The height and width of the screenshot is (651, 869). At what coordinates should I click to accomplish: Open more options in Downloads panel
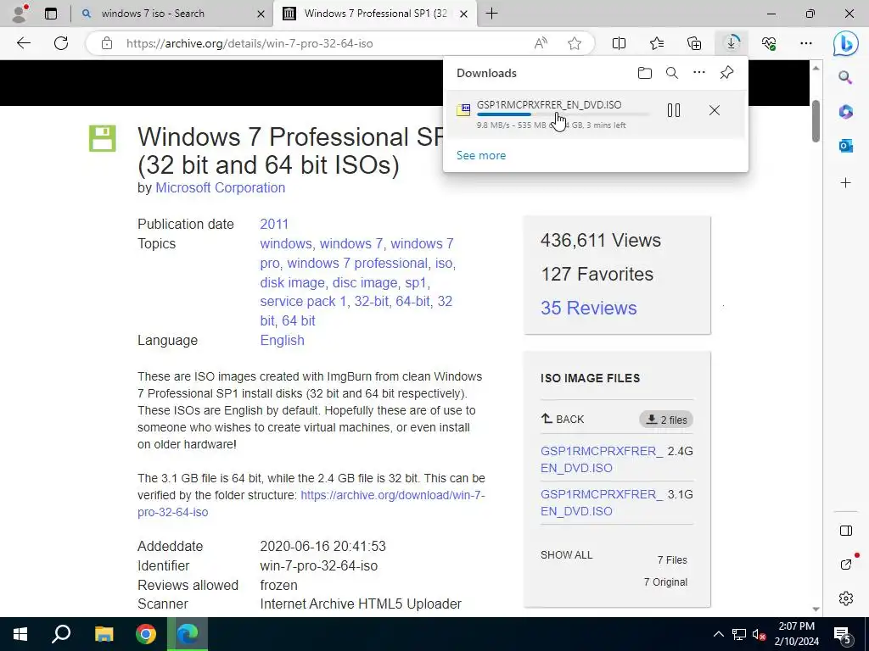point(699,73)
